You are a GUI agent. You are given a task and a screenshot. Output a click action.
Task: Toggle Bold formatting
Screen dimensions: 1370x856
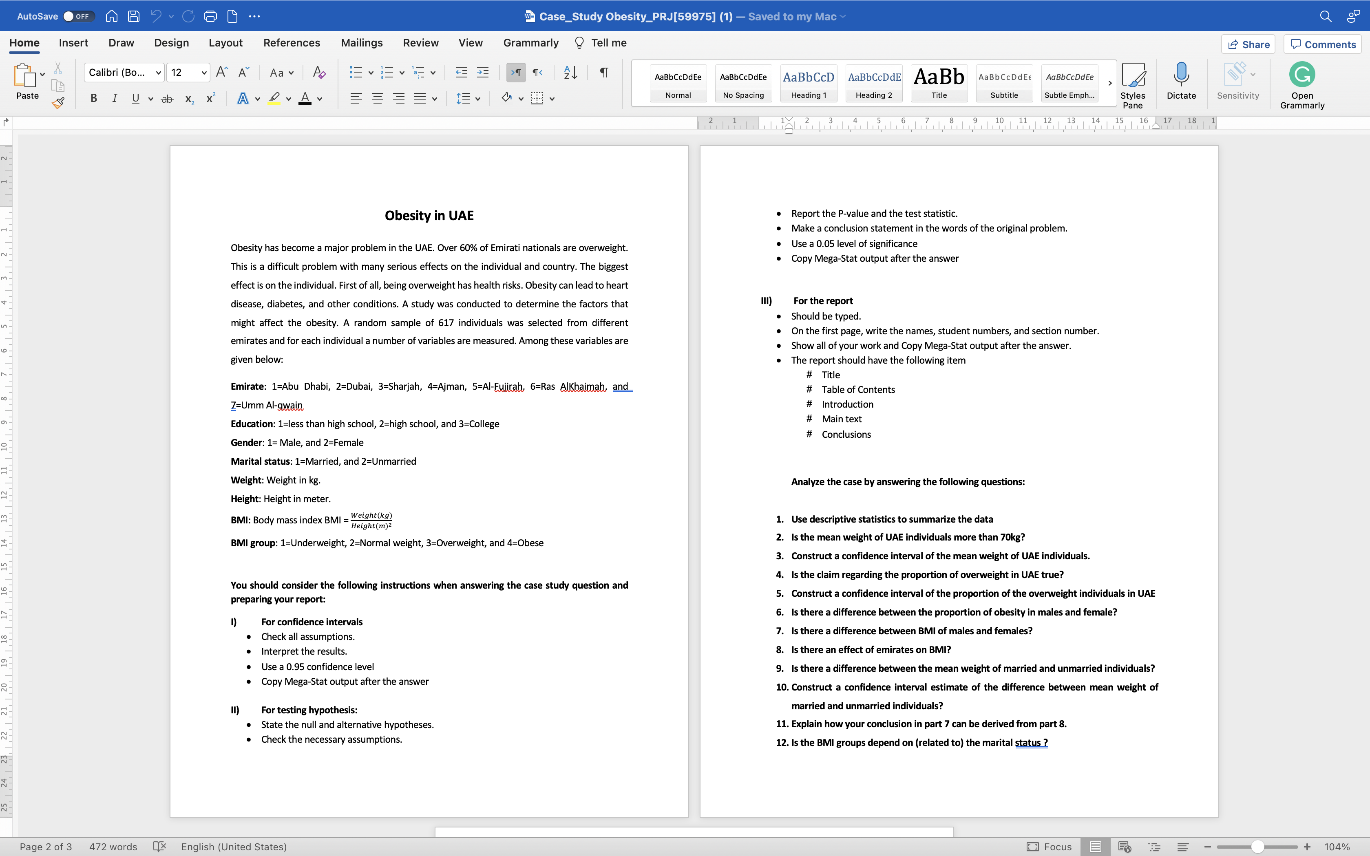pos(93,99)
